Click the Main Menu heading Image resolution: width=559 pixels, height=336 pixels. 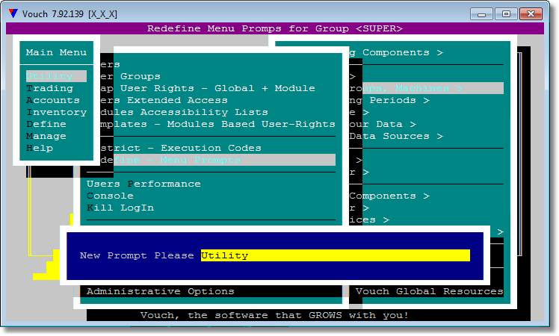coord(56,52)
